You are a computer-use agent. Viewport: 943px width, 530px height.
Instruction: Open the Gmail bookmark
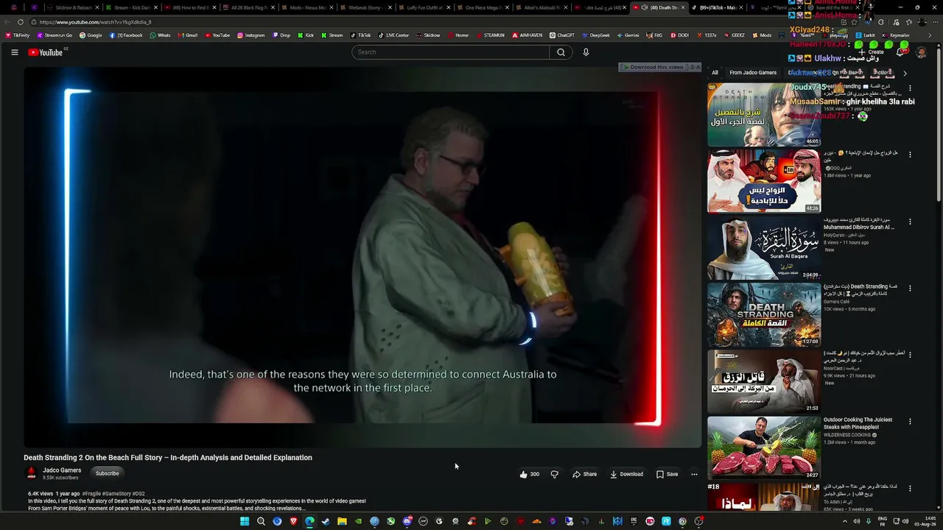click(x=187, y=35)
